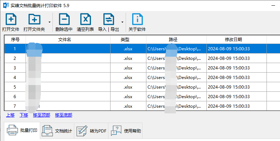Select row number 1 in the list
This screenshot has height=141, width=280.
point(142,49)
